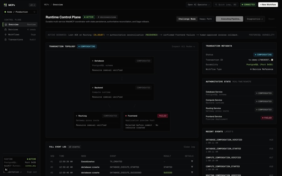Click the COMPENSATING status in Transaction Metadata
Image resolution: width=282 pixels, height=176 pixels.
[263, 54]
